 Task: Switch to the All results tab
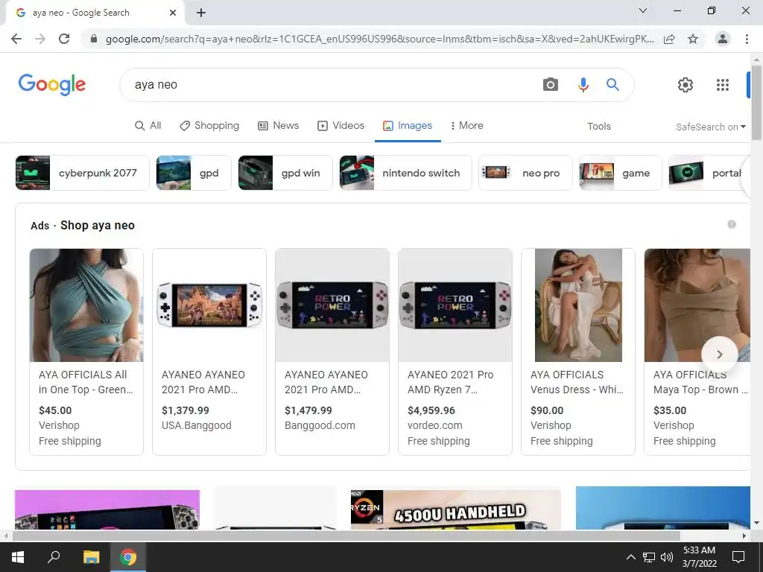[148, 125]
